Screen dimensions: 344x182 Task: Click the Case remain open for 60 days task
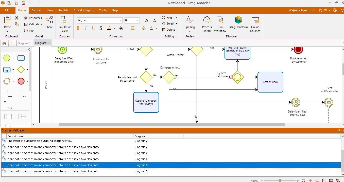coord(146,102)
